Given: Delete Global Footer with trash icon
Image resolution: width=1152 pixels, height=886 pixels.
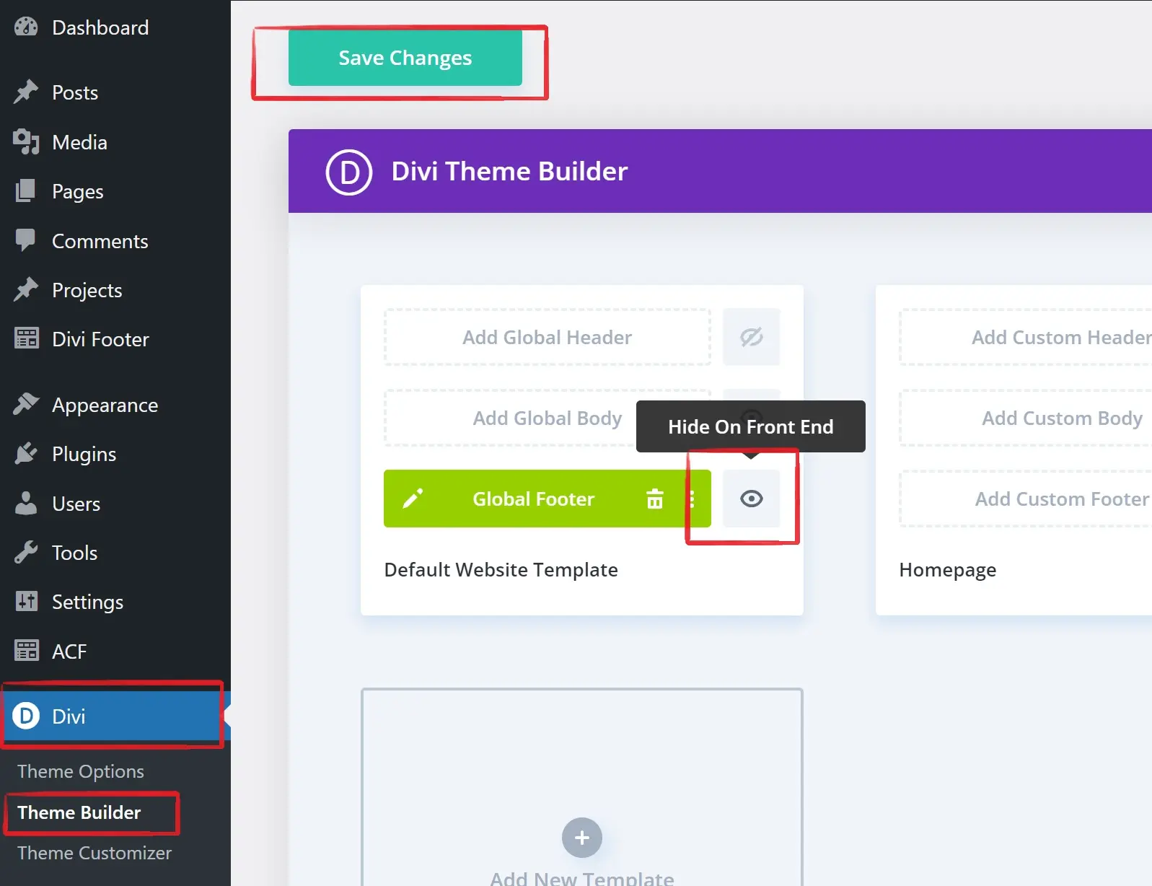Looking at the screenshot, I should pyautogui.click(x=655, y=499).
